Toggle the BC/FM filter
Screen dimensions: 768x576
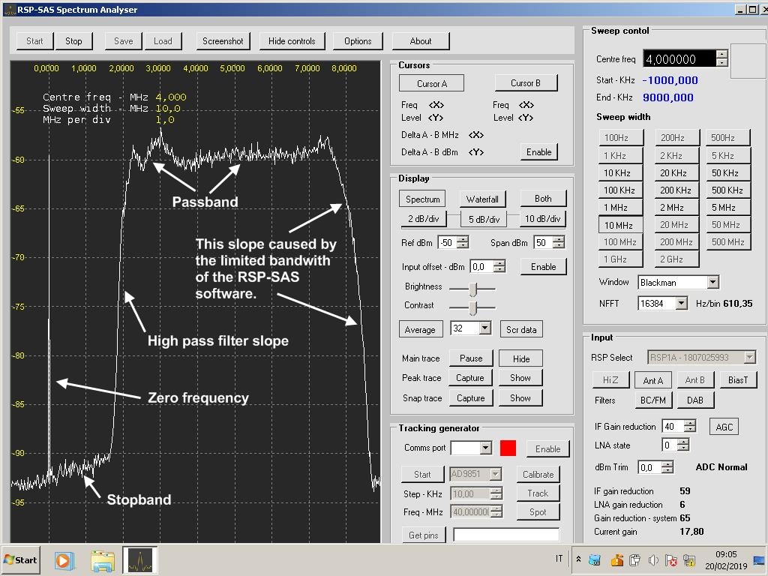tap(653, 400)
